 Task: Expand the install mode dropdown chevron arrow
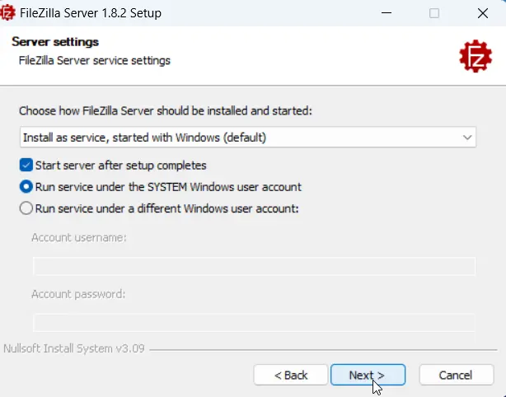coord(467,138)
